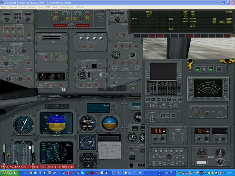235x176 pixels.
Task: Click the blue autopilot annunciator display
Action: coord(98,108)
